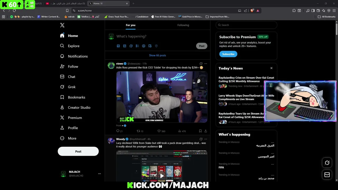This screenshot has height=190, width=338.
Task: Click the large white Post button
Action: (78, 151)
